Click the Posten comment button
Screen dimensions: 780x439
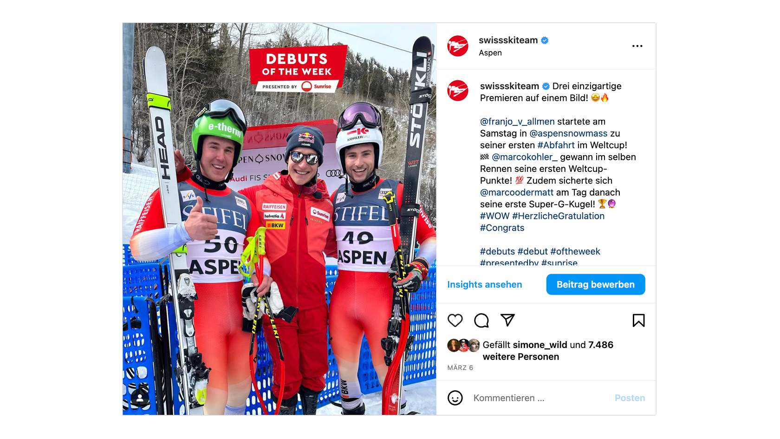point(630,398)
